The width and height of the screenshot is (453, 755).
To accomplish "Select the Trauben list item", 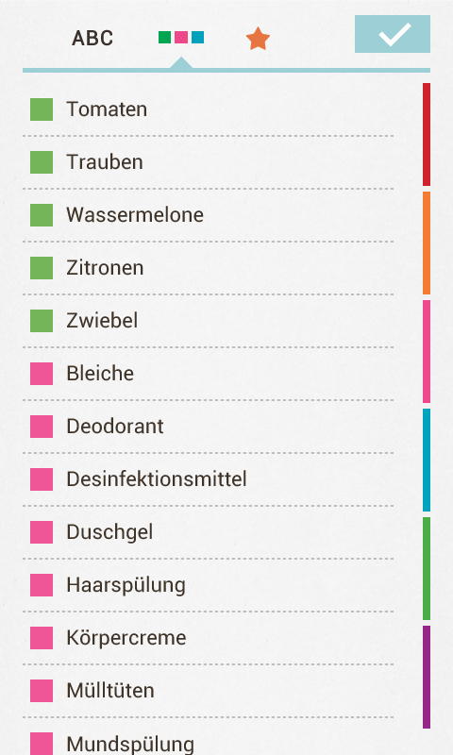I will click(x=208, y=162).
